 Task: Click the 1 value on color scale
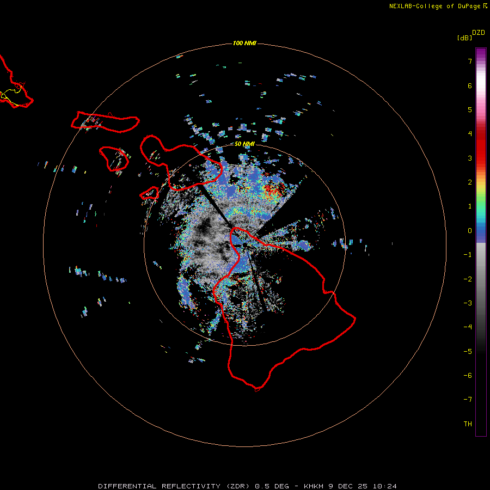click(x=470, y=206)
